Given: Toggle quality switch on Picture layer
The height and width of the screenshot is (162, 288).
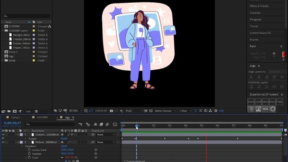Looking at the screenshot, I should point(69,142).
